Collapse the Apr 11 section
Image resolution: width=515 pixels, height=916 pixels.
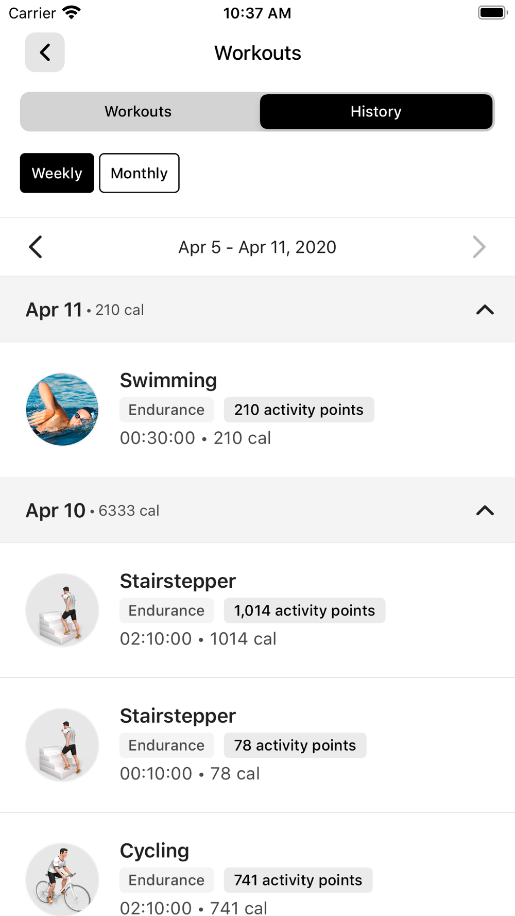point(485,310)
